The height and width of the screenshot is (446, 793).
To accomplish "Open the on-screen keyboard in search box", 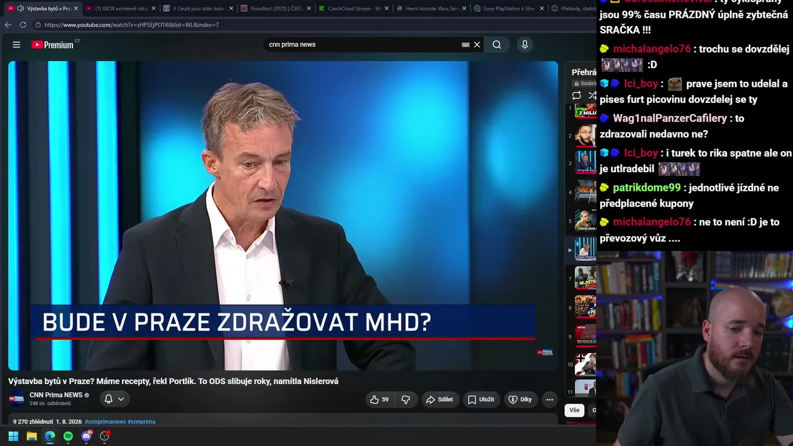I will 465,45.
